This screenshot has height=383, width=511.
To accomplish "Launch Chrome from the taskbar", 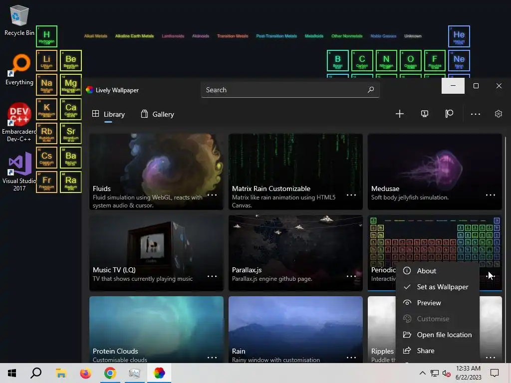I will [110, 373].
